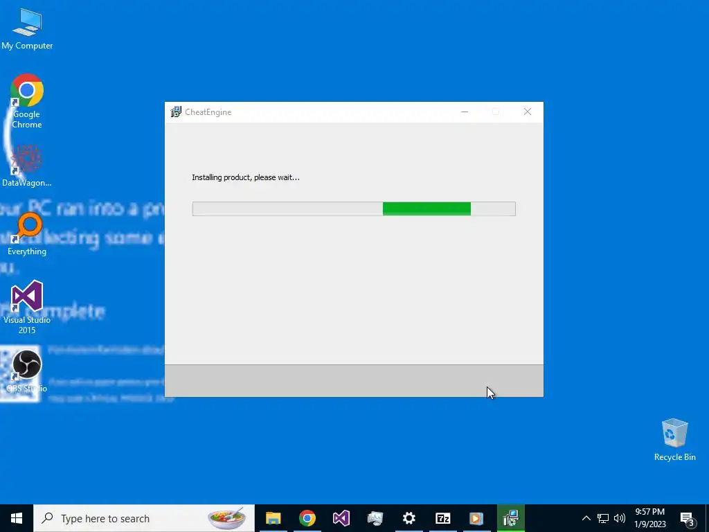This screenshot has width=709, height=532.
Task: Open OBS Studio desktop shortcut
Action: click(27, 371)
